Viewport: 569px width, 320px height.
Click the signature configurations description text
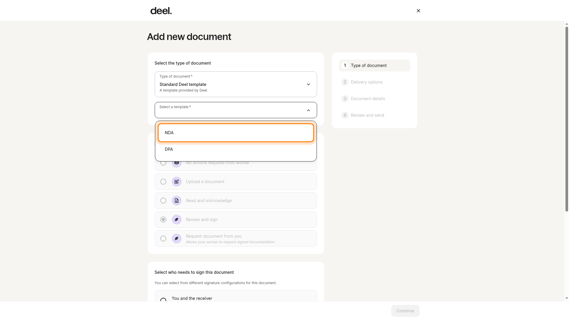pos(215,283)
